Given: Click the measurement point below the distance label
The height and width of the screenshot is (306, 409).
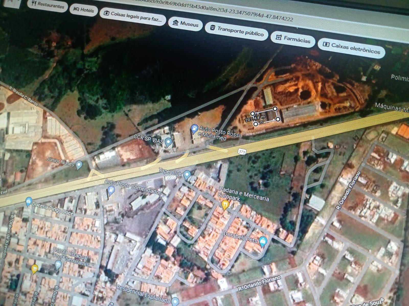Looking at the screenshot, I should click(256, 124).
